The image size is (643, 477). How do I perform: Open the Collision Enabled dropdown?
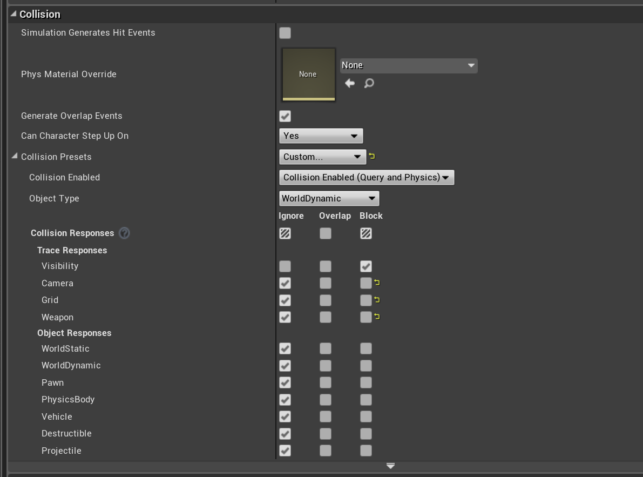point(367,177)
